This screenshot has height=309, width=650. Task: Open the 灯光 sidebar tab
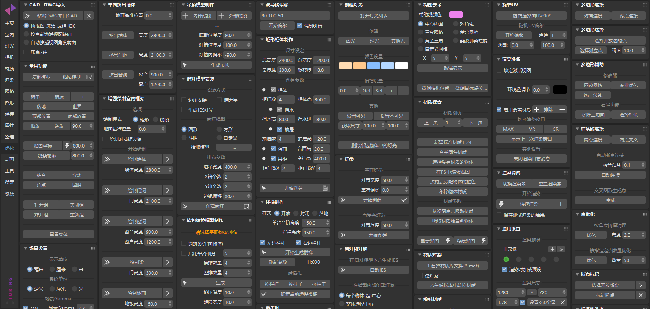click(9, 46)
